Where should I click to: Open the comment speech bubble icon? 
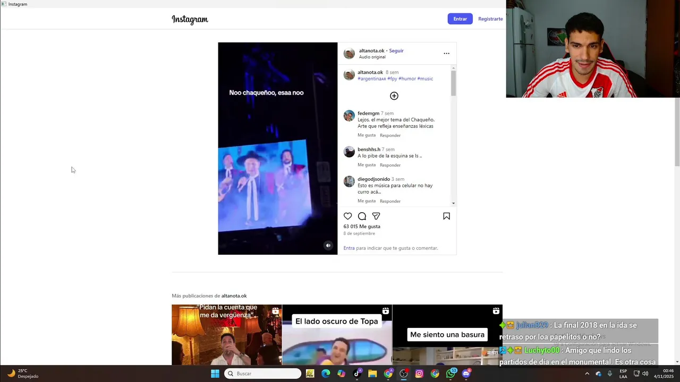(x=362, y=216)
